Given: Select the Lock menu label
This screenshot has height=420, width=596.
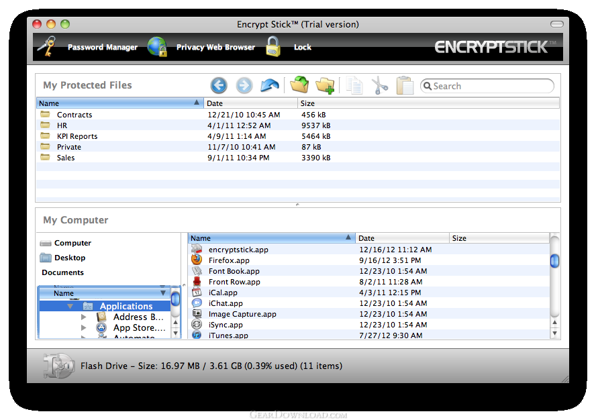Looking at the screenshot, I should pyautogui.click(x=303, y=47).
